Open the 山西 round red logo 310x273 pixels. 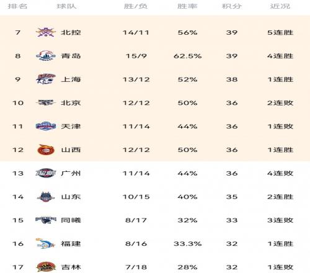(x=46, y=150)
